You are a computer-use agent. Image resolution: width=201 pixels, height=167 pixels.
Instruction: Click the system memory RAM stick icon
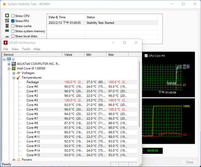[7, 31]
